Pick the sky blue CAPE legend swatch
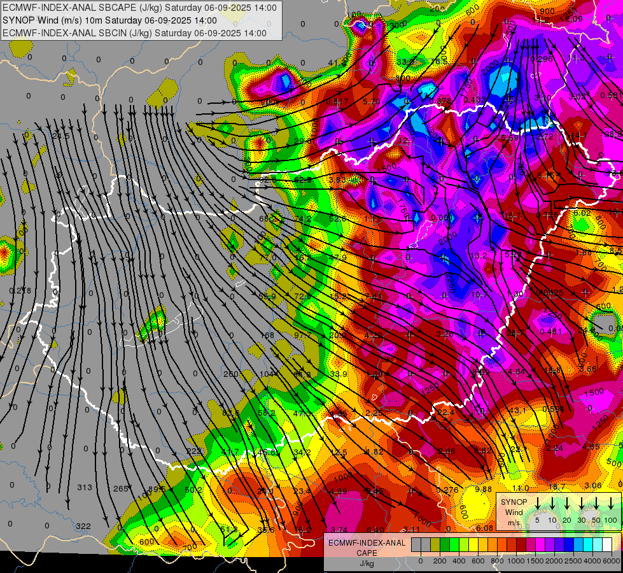This screenshot has height=573, width=623. click(578, 545)
